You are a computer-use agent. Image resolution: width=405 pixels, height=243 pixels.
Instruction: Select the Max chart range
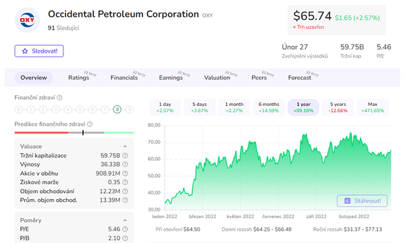click(x=373, y=107)
